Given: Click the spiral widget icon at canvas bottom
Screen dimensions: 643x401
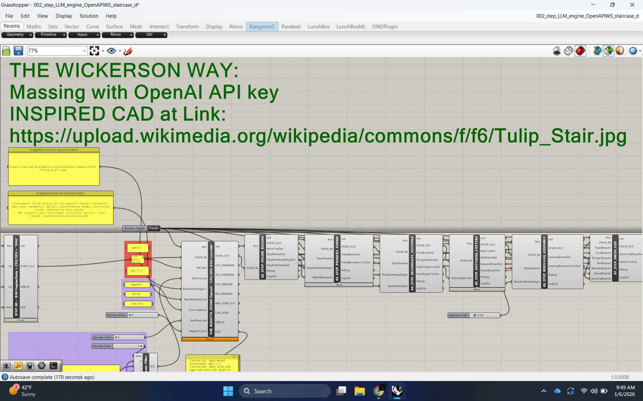Looking at the screenshot, I should tap(42, 366).
